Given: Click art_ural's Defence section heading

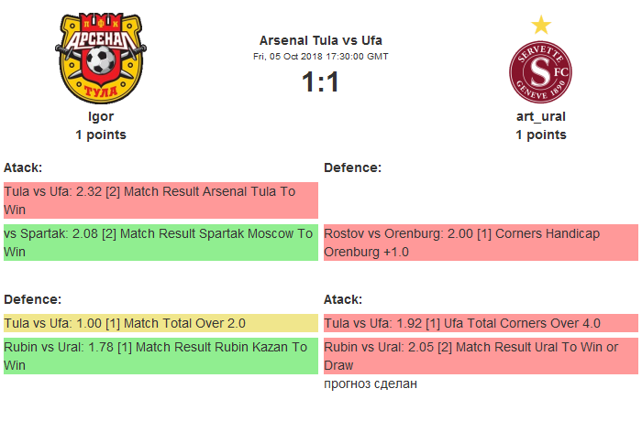Looking at the screenshot, I should click(352, 167).
